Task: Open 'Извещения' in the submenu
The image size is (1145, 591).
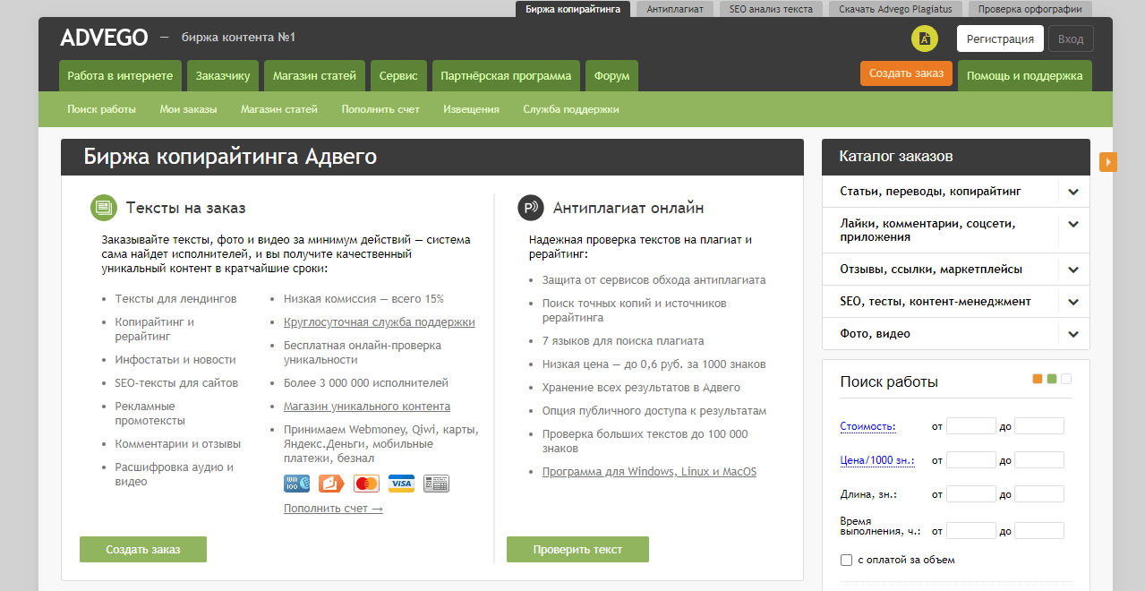Action: pos(471,109)
